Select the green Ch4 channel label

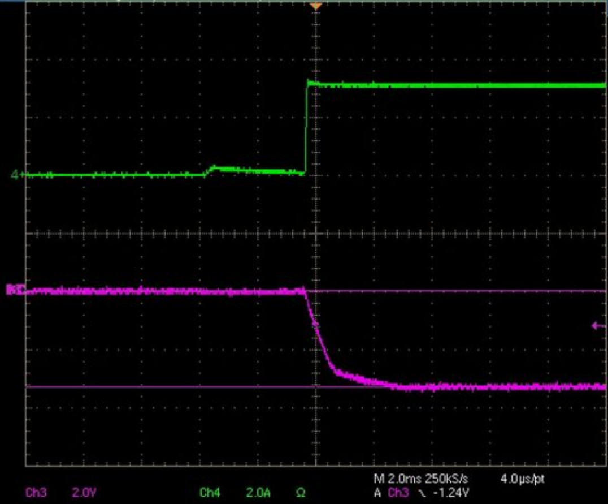tap(210, 493)
